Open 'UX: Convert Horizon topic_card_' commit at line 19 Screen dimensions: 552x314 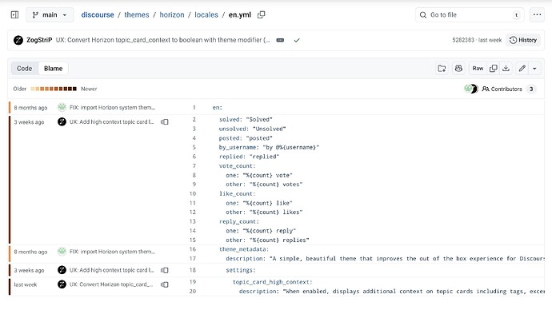pyautogui.click(x=111, y=284)
